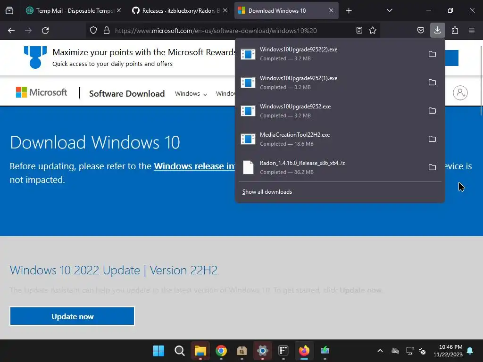Open the Windows release information link

pyautogui.click(x=195, y=166)
